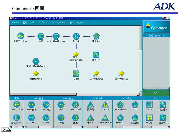Choose the ニューラルネットワーク modeling icon

tap(120, 105)
